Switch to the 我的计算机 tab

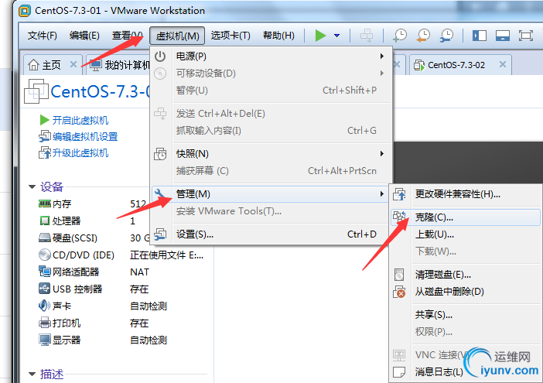[x=119, y=65]
